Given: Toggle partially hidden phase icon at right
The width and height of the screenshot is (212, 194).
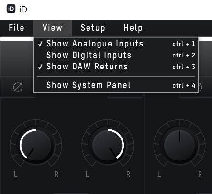Looking at the screenshot, I should (200, 87).
